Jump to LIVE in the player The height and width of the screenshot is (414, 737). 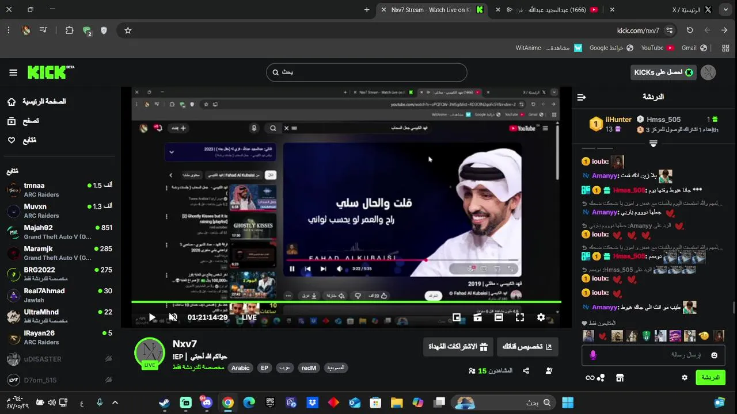(x=249, y=317)
